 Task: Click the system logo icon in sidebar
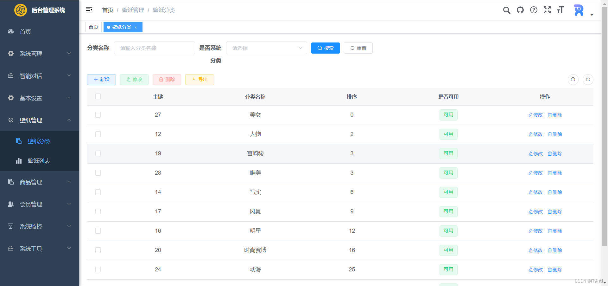point(21,10)
